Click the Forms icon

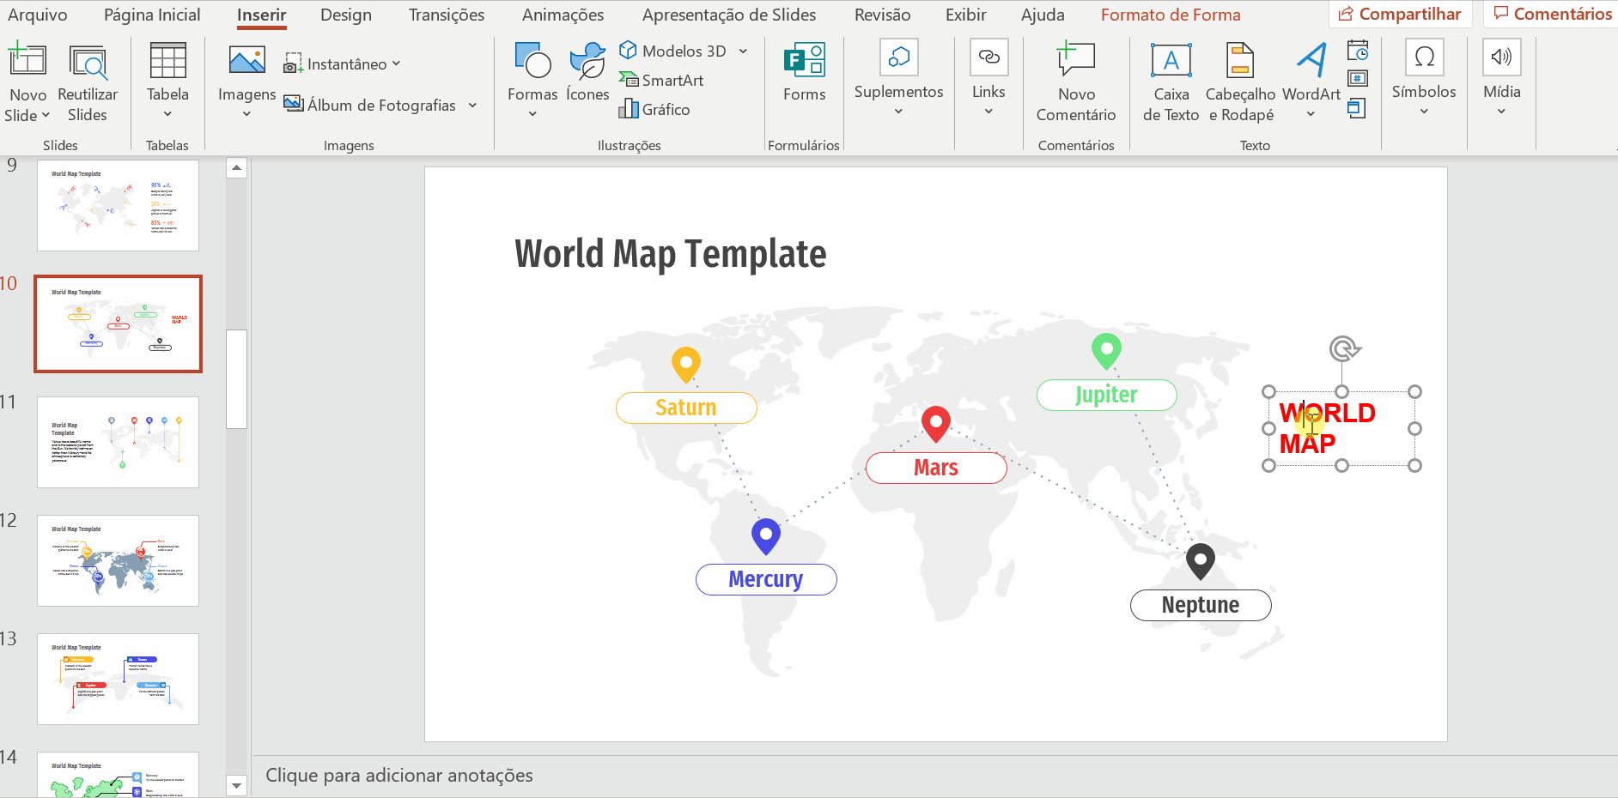click(x=805, y=61)
